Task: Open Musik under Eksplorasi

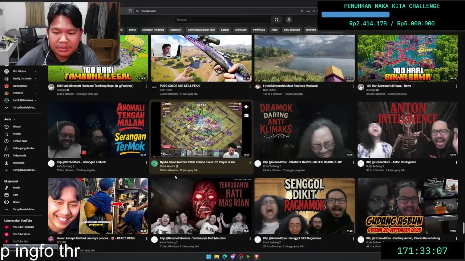Action: click(x=16, y=188)
